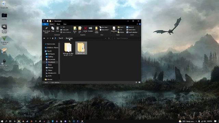Switch to the View ribbon tab
The height and width of the screenshot is (123, 219).
pos(65,24)
